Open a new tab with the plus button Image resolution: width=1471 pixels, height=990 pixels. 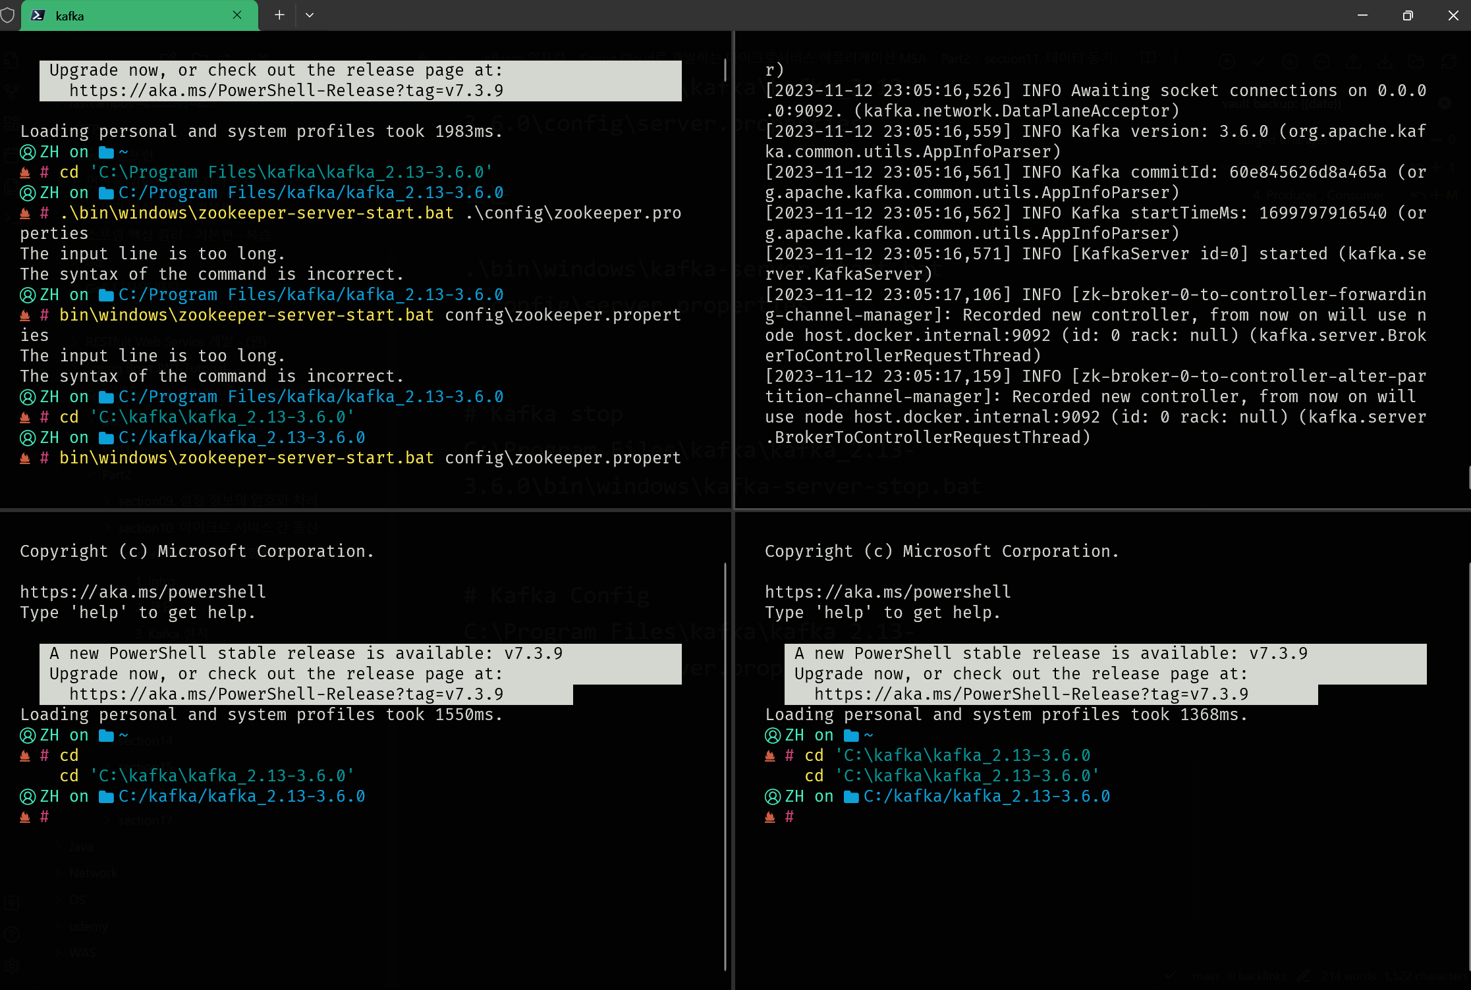coord(279,15)
